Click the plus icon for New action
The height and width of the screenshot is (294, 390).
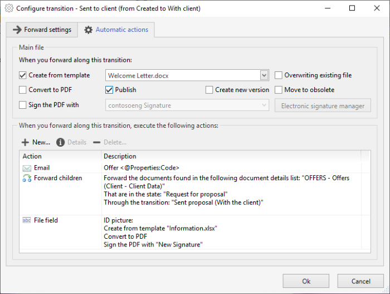point(25,142)
